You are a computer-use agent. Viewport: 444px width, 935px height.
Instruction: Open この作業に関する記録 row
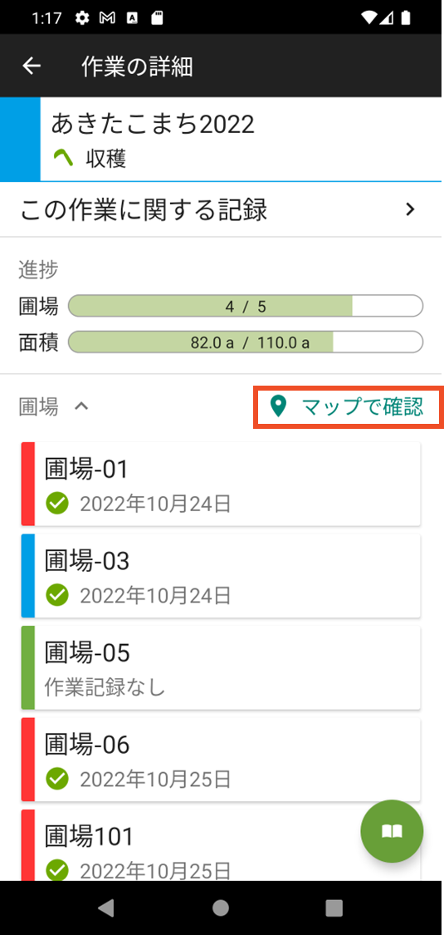click(x=222, y=209)
